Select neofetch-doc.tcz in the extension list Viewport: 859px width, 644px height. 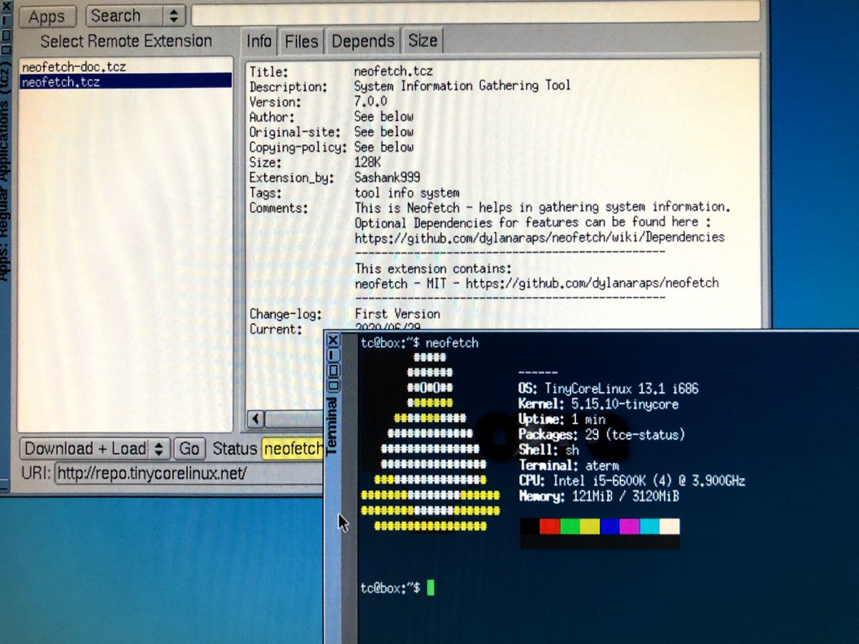point(74,67)
